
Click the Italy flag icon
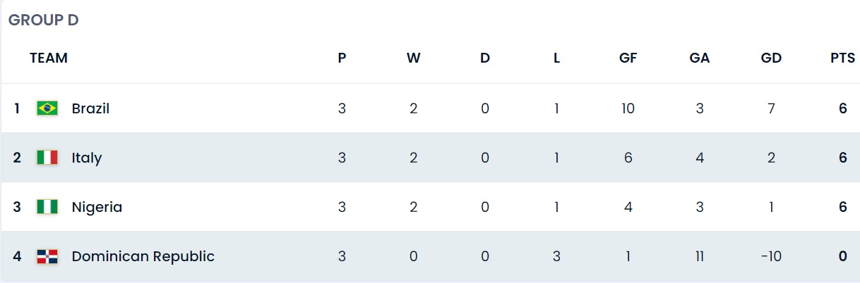pyautogui.click(x=47, y=158)
